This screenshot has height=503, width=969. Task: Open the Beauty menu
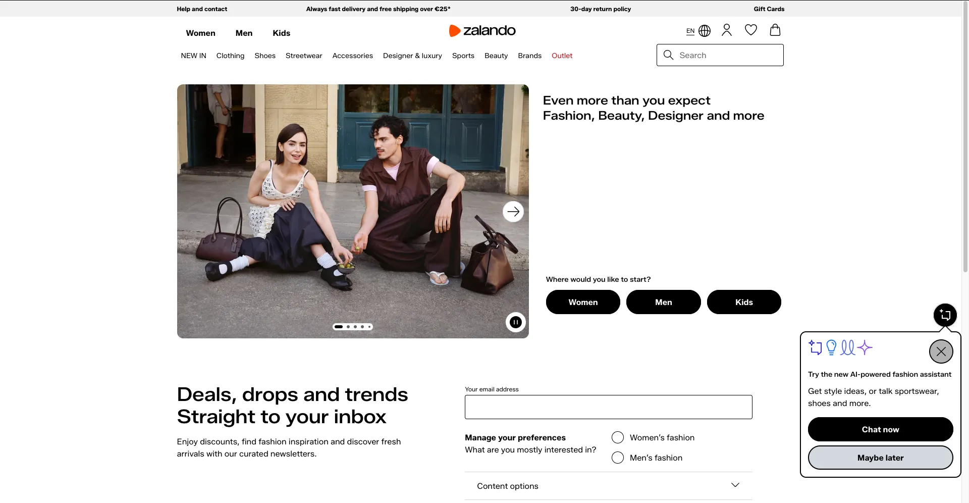click(496, 56)
